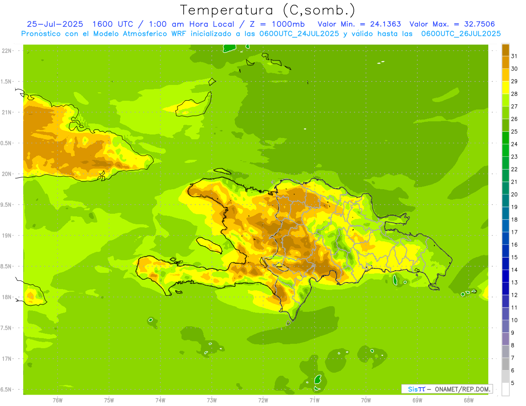Click the legend value "20"
Image resolution: width=526 pixels, height=406 pixels.
[x=515, y=194]
